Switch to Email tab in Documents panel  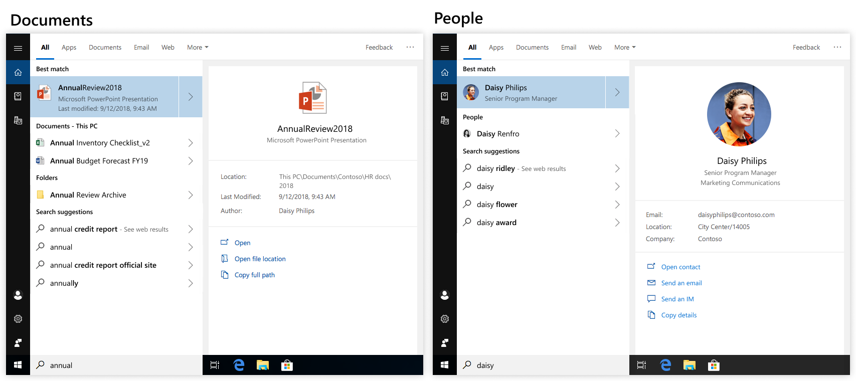(141, 48)
